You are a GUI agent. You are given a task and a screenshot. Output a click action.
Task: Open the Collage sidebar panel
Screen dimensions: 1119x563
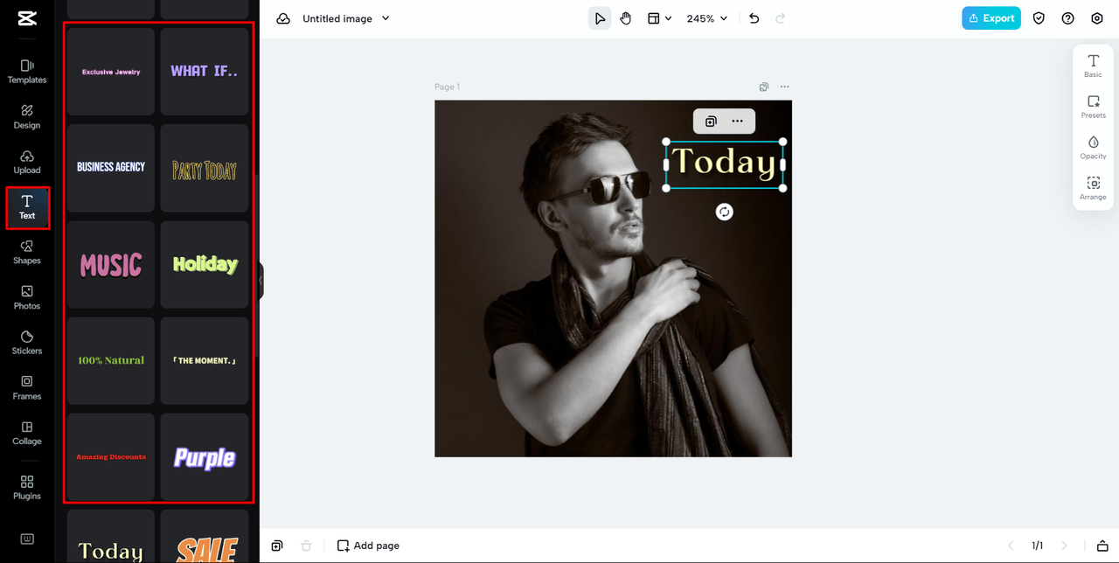coord(27,434)
